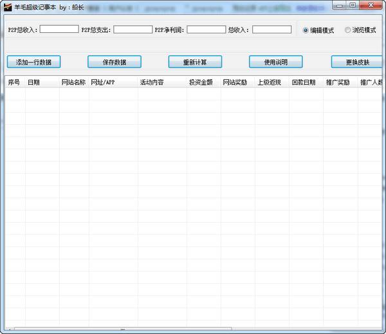Click the P2P总支出 text box

point(133,30)
